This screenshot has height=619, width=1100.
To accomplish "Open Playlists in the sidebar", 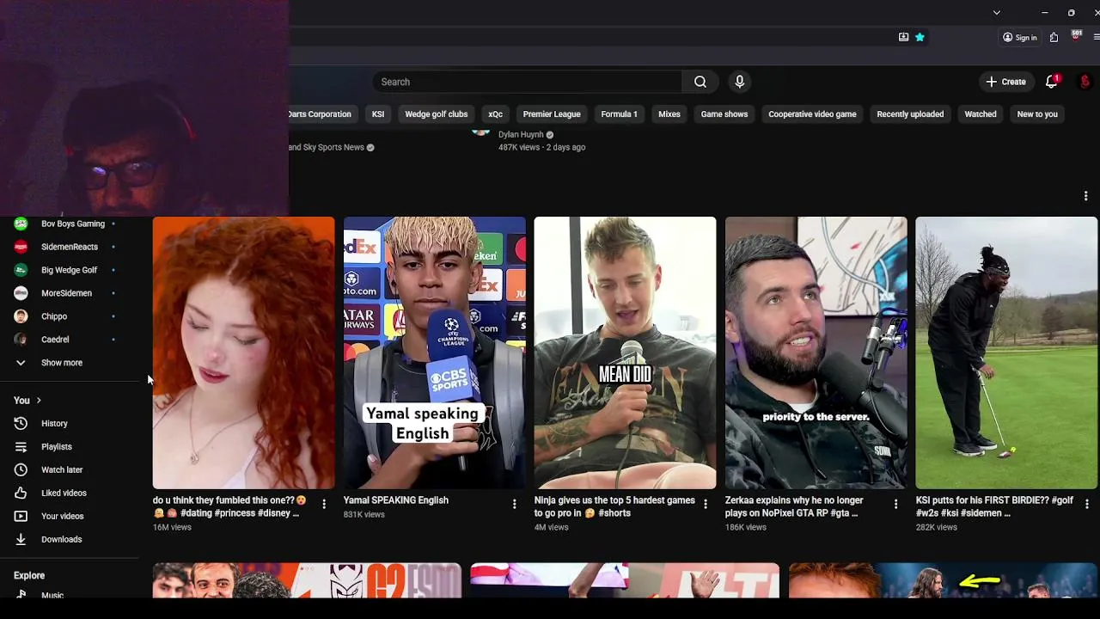I will [x=70, y=447].
